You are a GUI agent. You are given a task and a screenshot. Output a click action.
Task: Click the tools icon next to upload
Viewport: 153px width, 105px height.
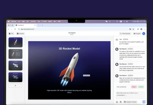121,102
